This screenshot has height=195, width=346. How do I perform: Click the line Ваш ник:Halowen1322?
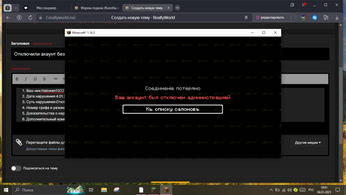click(45, 90)
